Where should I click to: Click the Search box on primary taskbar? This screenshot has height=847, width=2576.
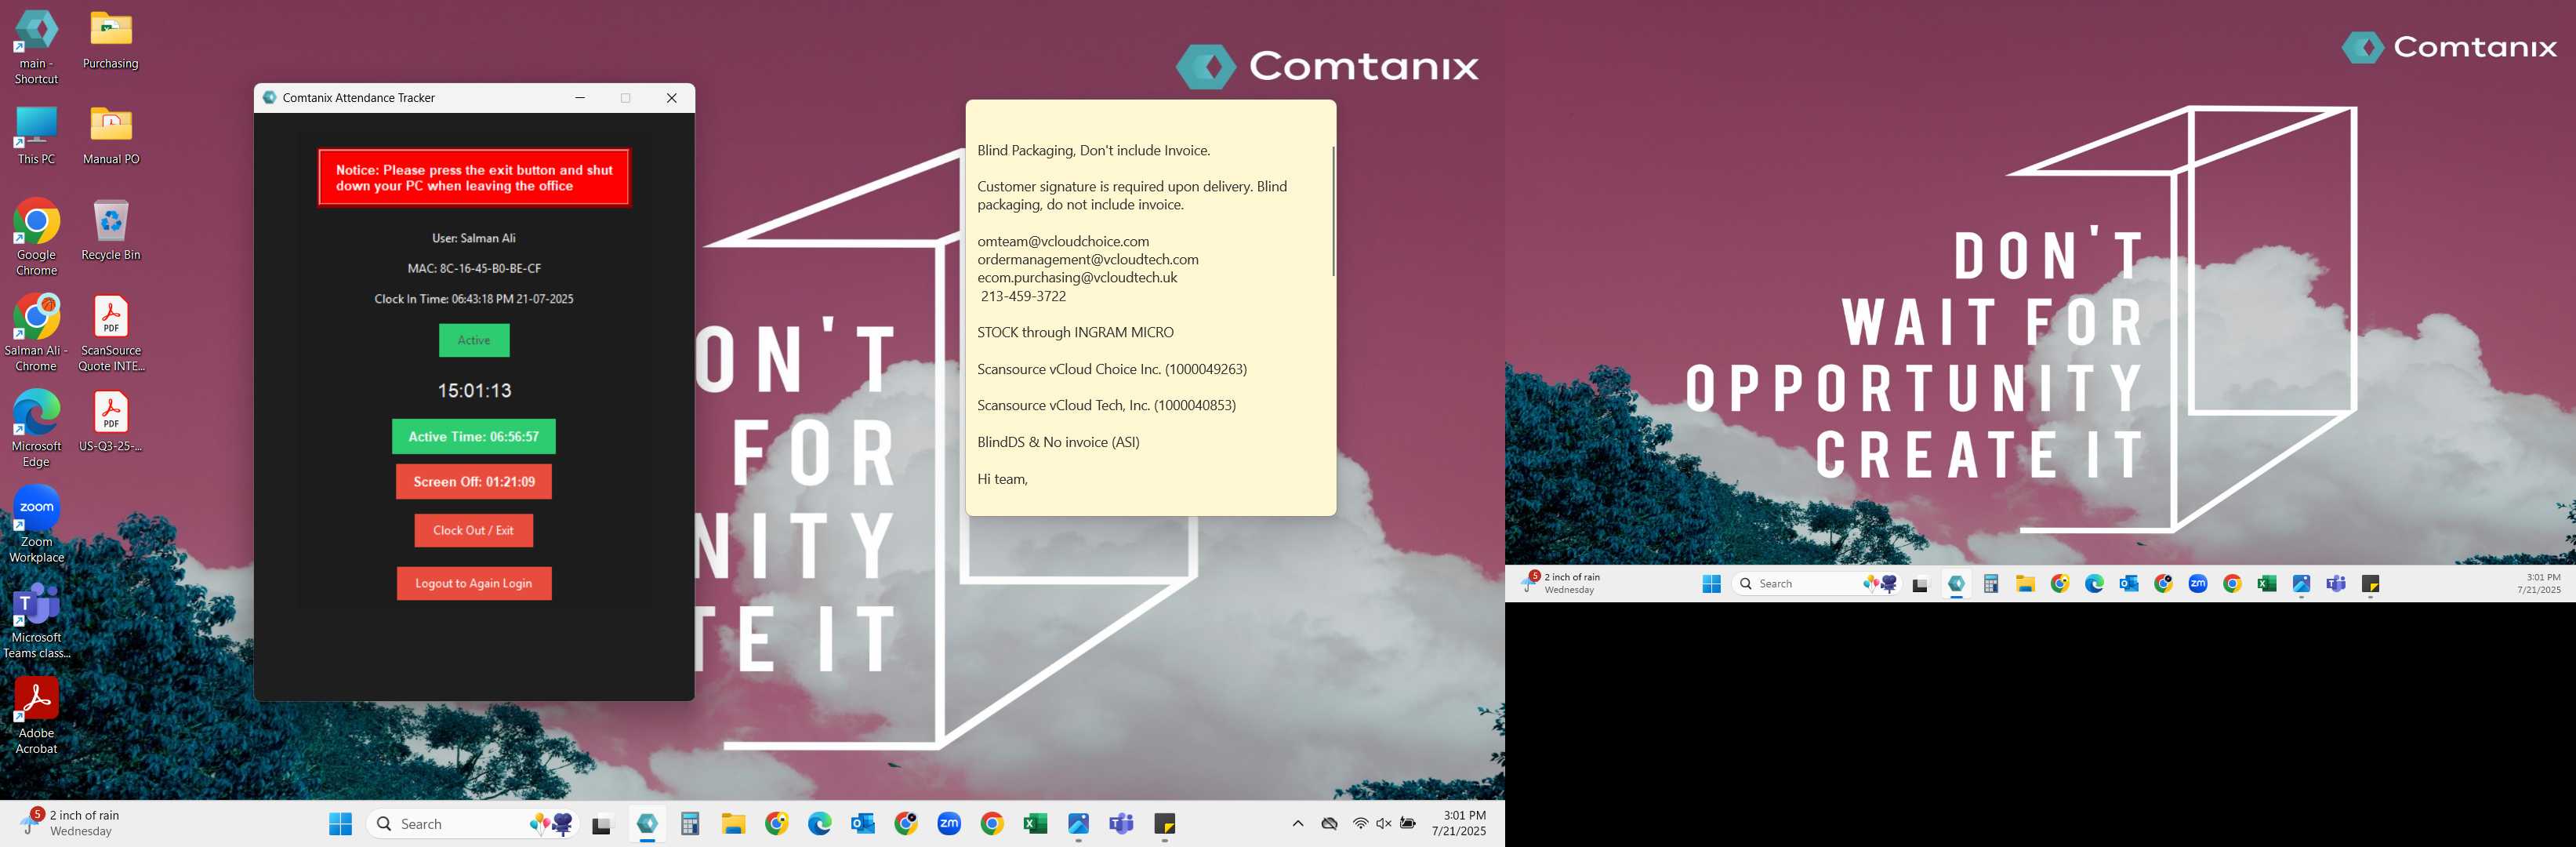tap(472, 824)
